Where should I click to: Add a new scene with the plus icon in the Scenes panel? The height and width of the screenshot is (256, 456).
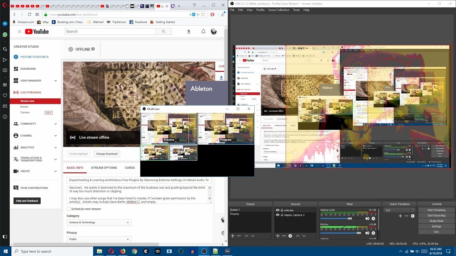tap(233, 236)
